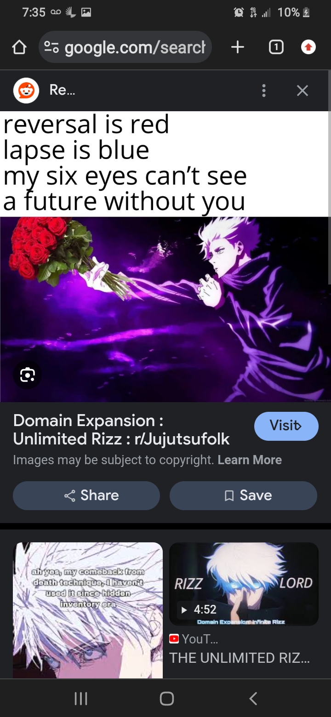Screen dimensions: 331x717
Task: Visit the r/Jujutsufolk source page
Action: pyautogui.click(x=286, y=426)
